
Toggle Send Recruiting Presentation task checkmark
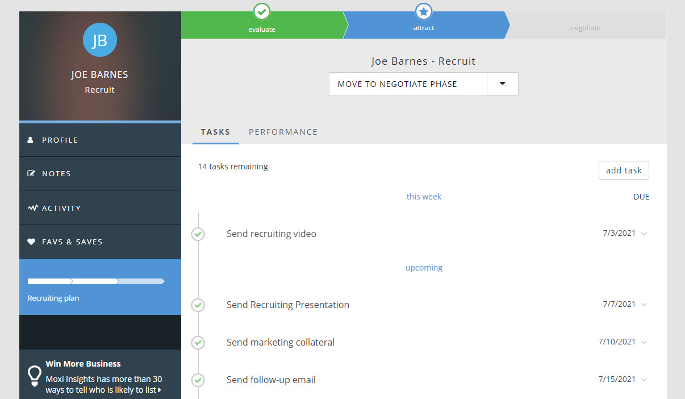coord(198,305)
